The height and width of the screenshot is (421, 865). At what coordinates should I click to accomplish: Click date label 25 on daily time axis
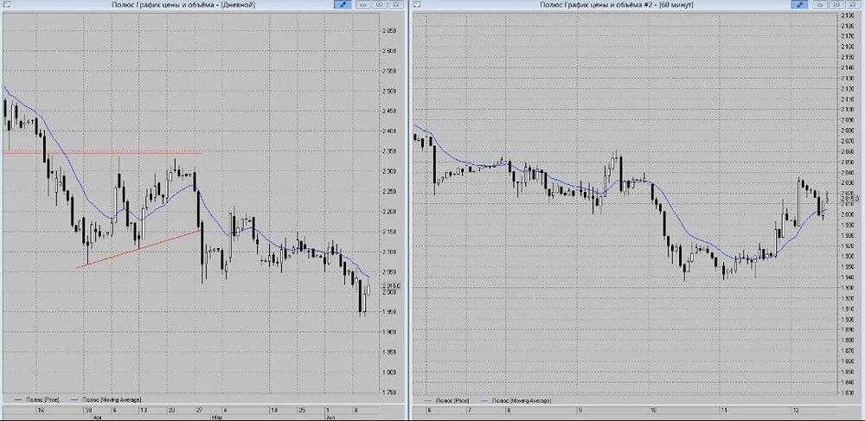point(301,411)
